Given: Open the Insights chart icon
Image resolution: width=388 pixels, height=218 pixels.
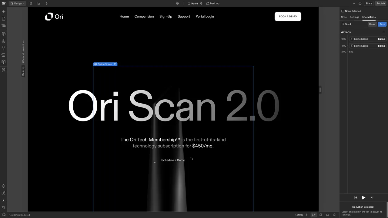Looking at the screenshot, I should tap(39, 3).
